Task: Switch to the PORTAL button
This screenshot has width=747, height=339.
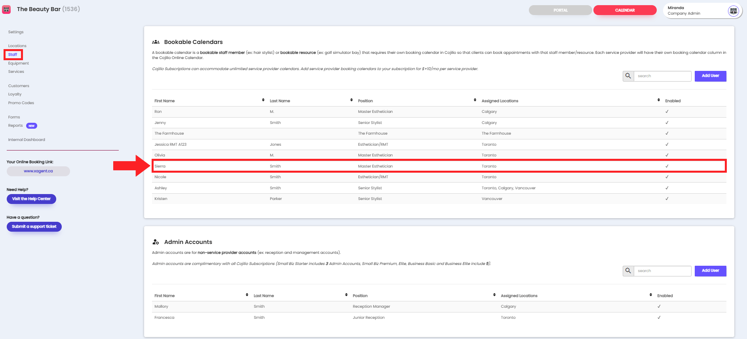Action: click(561, 10)
